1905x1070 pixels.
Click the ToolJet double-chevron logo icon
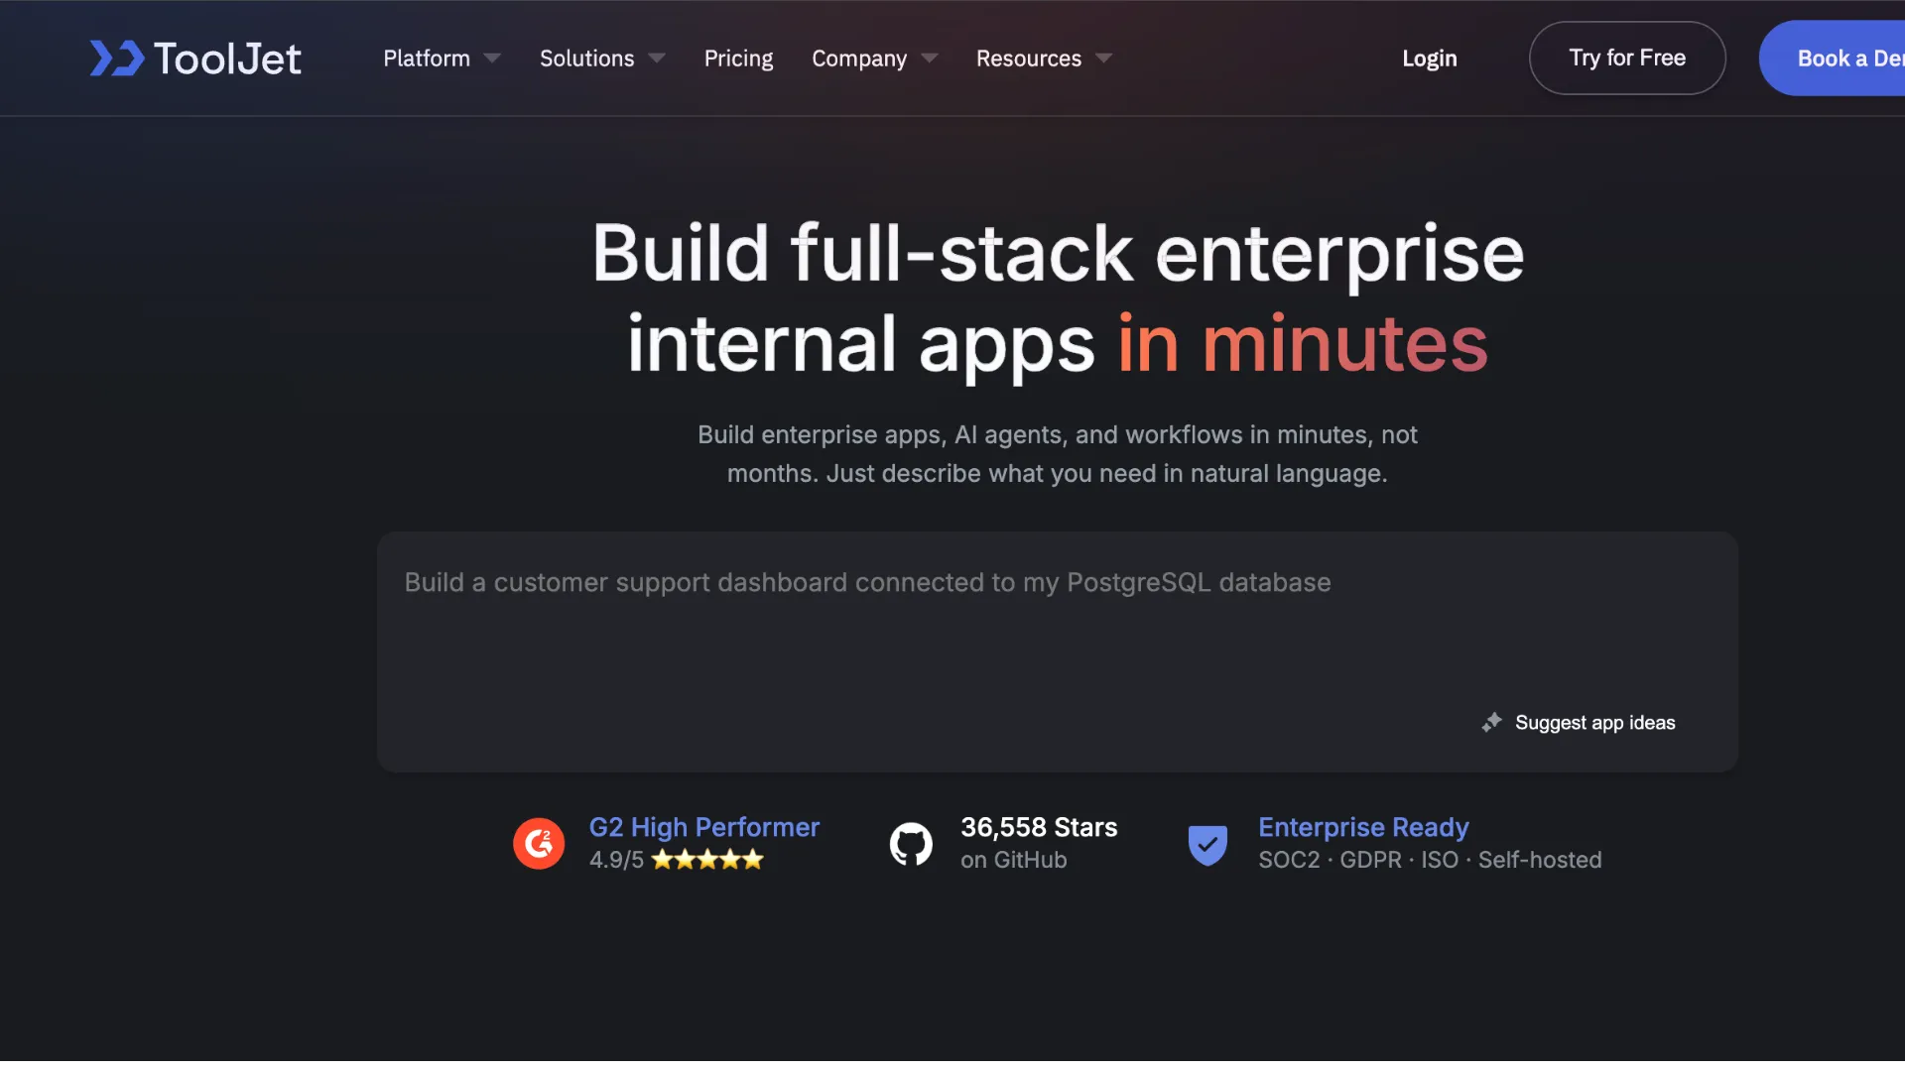(117, 59)
